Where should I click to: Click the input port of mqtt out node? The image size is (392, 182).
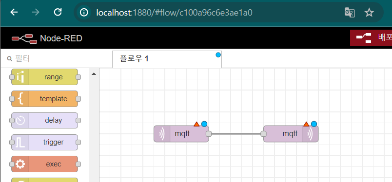pyautogui.click(x=263, y=134)
